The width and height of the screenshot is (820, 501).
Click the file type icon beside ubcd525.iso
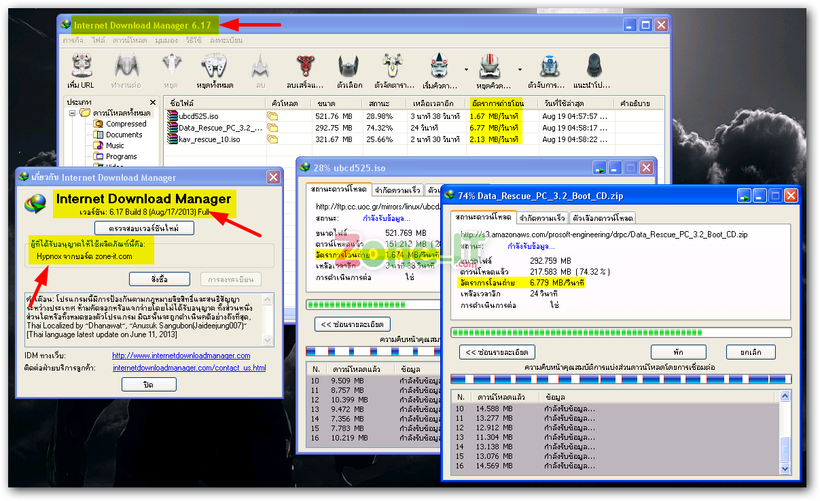tap(173, 116)
